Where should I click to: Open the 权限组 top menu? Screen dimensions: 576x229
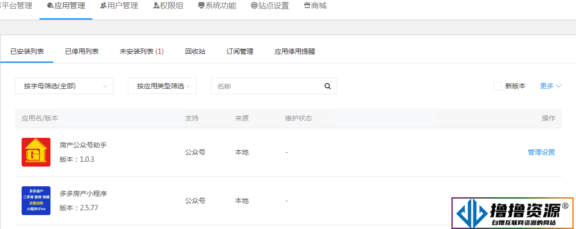pos(168,6)
